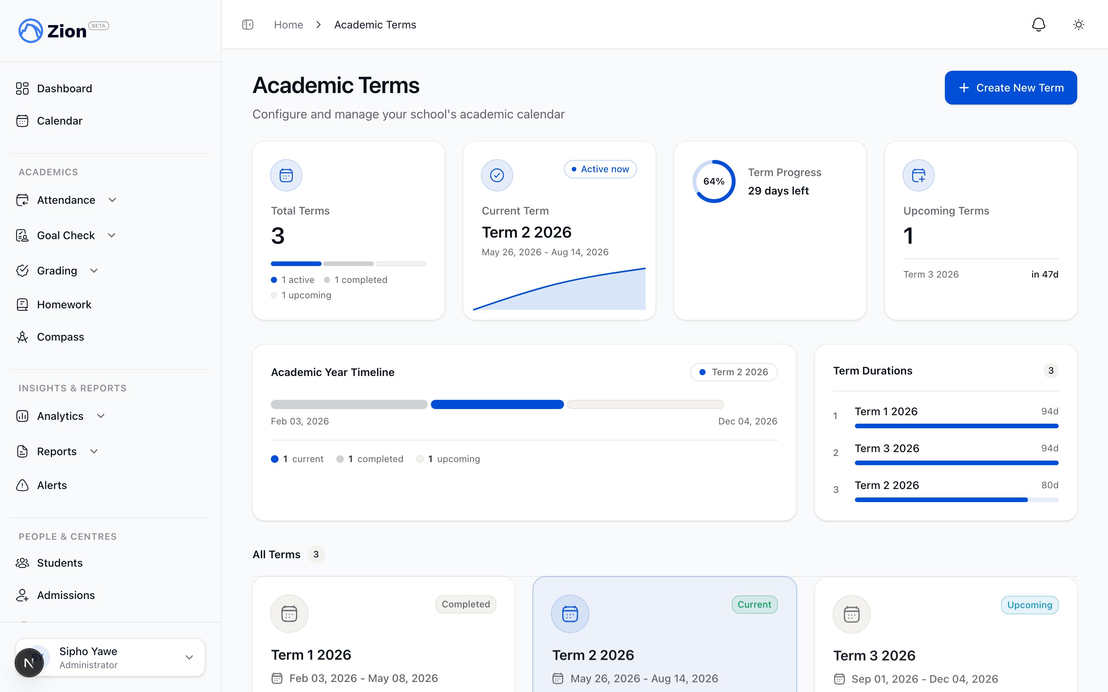Image resolution: width=1108 pixels, height=692 pixels.
Task: Click the Analytics sidebar icon
Action: [22, 416]
